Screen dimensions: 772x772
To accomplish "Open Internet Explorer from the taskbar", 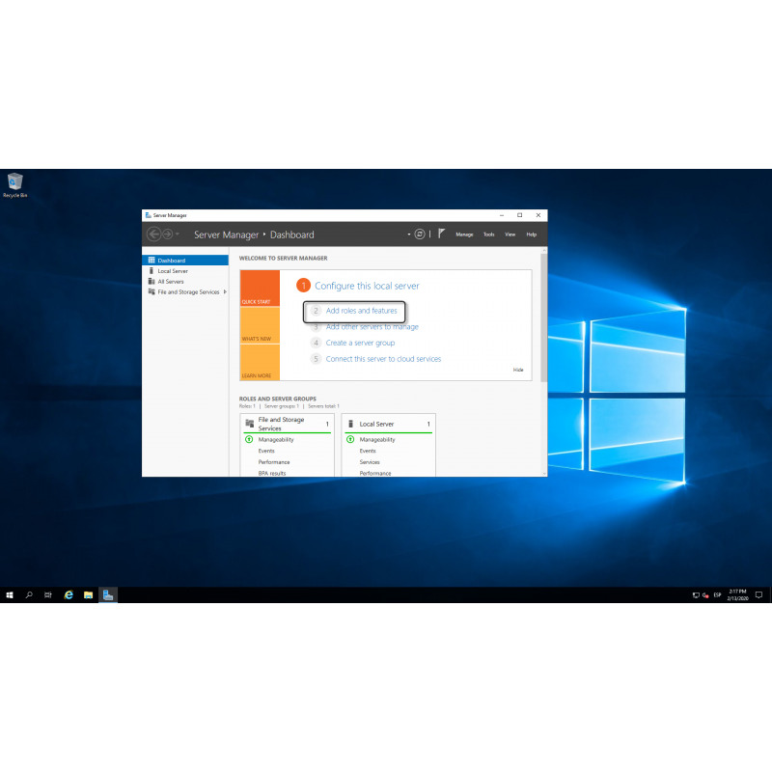I will coord(69,595).
